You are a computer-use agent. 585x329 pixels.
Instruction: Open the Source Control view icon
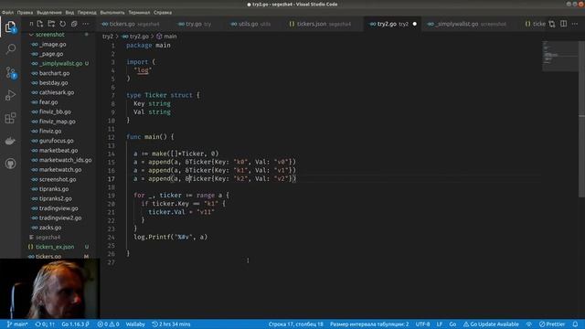pyautogui.click(x=10, y=72)
